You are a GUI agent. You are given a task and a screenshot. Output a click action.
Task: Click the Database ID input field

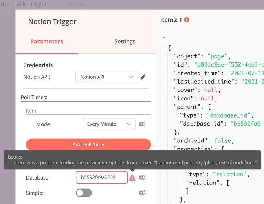tap(101, 177)
